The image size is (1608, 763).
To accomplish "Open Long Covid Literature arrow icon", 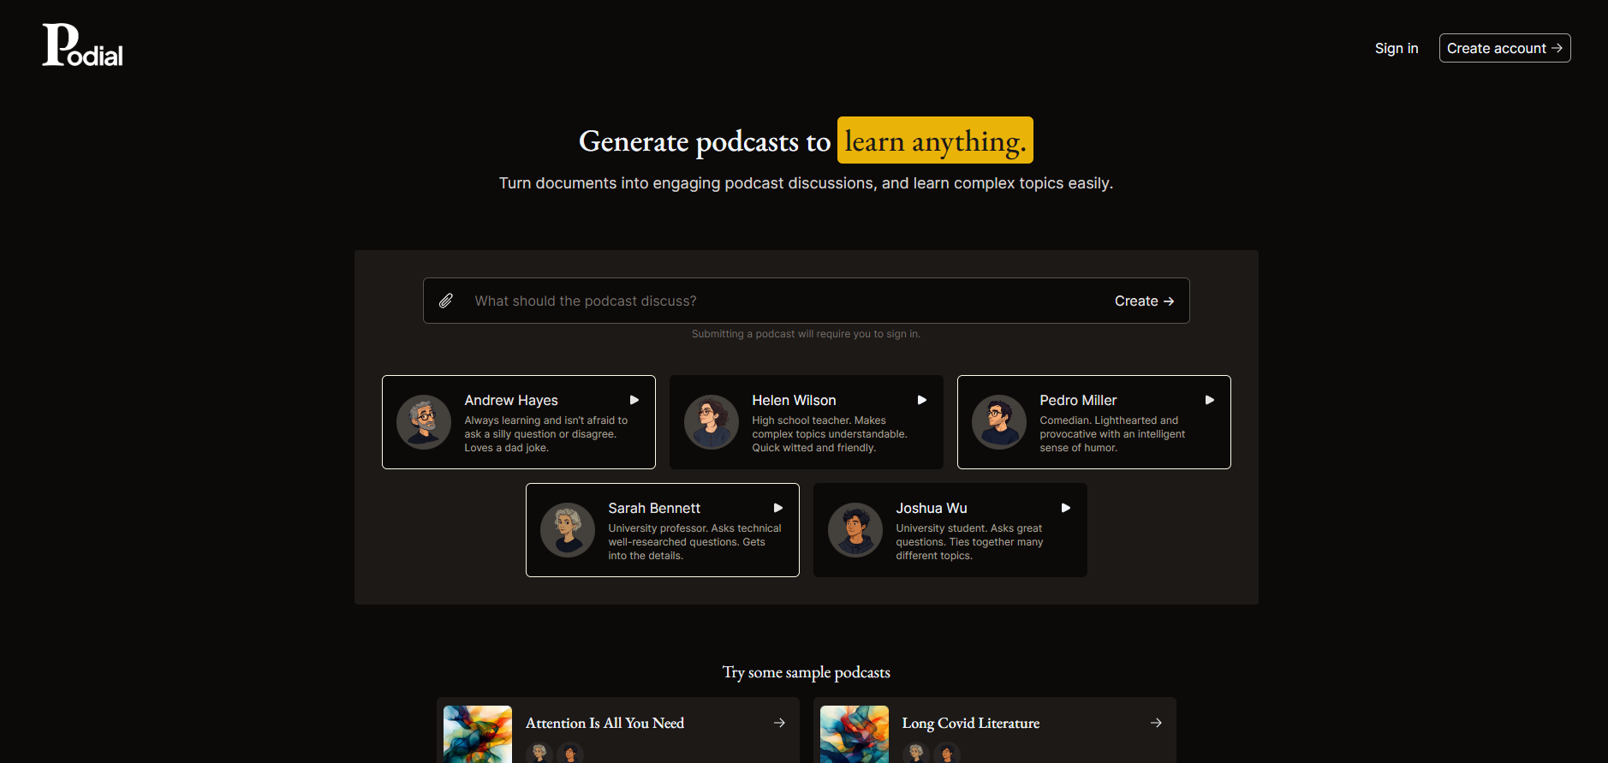I will 1156,723.
